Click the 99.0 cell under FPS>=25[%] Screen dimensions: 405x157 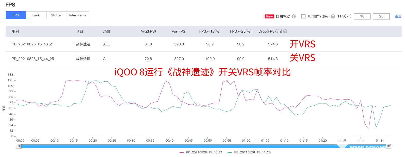click(x=241, y=59)
